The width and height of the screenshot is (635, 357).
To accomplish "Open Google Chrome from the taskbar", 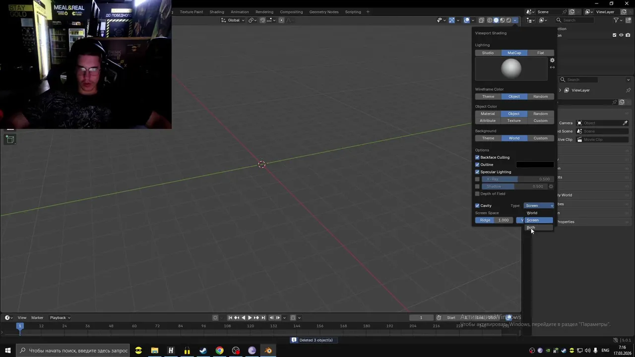I will [x=219, y=351].
